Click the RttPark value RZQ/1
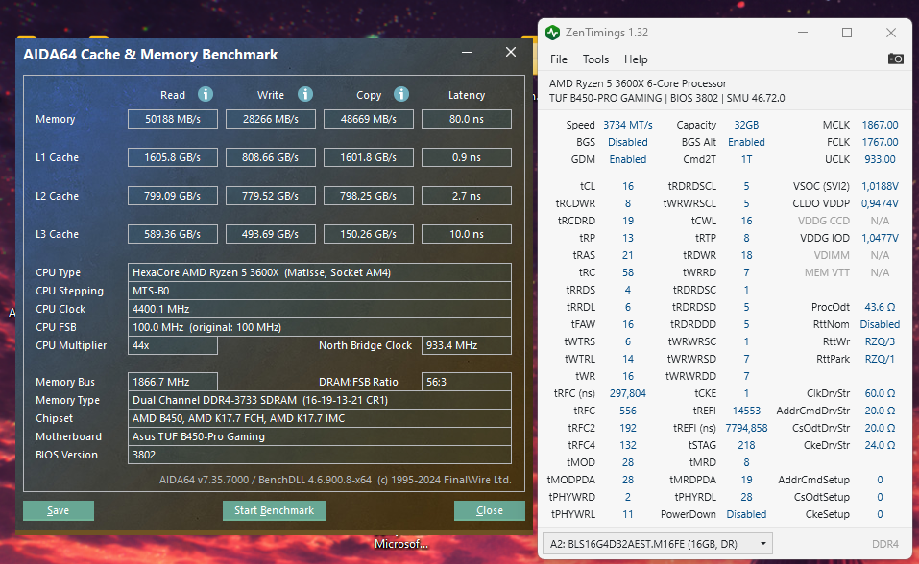Viewport: 919px width, 564px height. [x=880, y=359]
